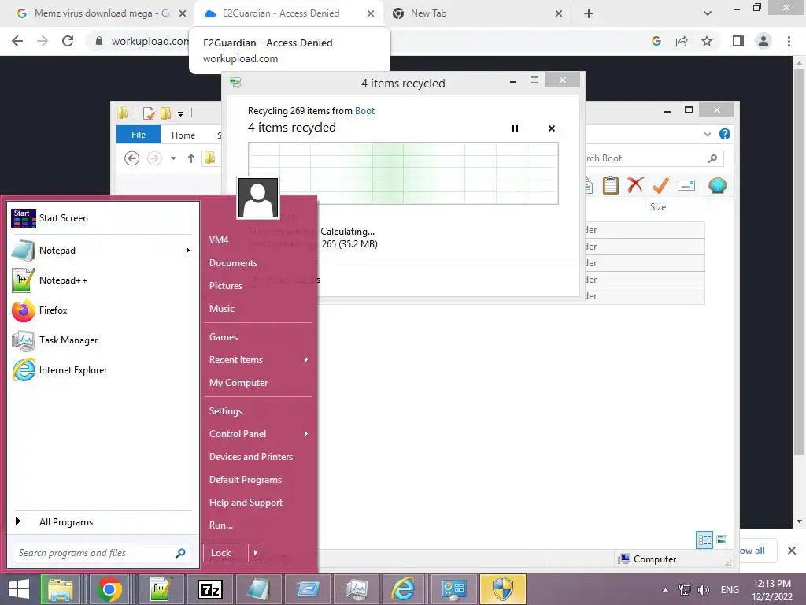Open Pictures from the Start menu
This screenshot has height=605, width=806.
coord(226,285)
